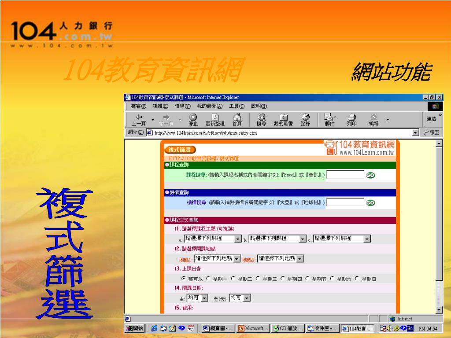Open the 記錄 history toolbar icon
The image size is (451, 338).
[x=306, y=120]
